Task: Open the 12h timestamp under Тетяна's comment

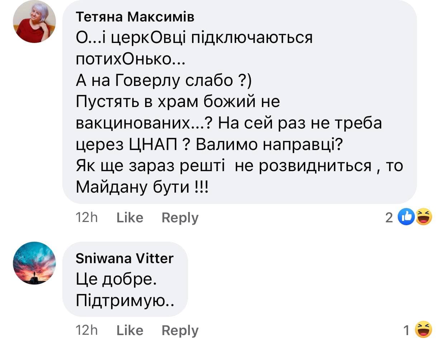Action: click(x=86, y=217)
